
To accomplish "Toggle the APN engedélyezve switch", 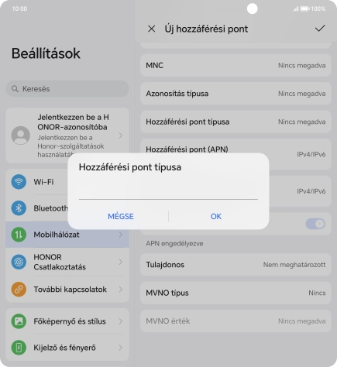I will (315, 224).
